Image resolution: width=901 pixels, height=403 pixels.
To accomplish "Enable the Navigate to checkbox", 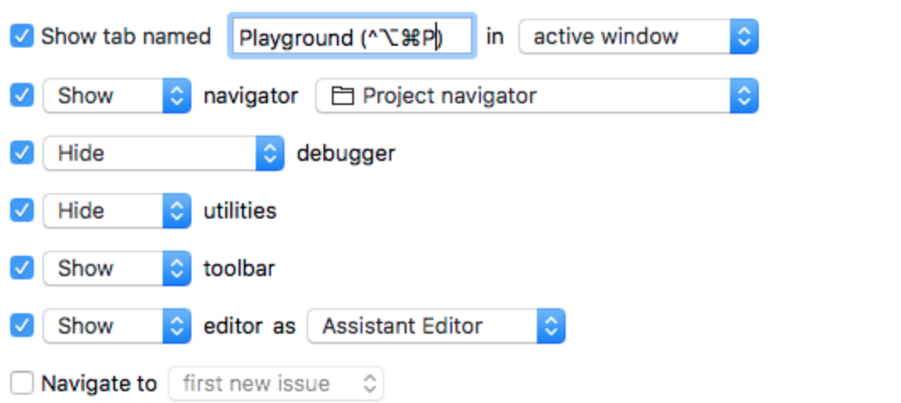I will (22, 384).
